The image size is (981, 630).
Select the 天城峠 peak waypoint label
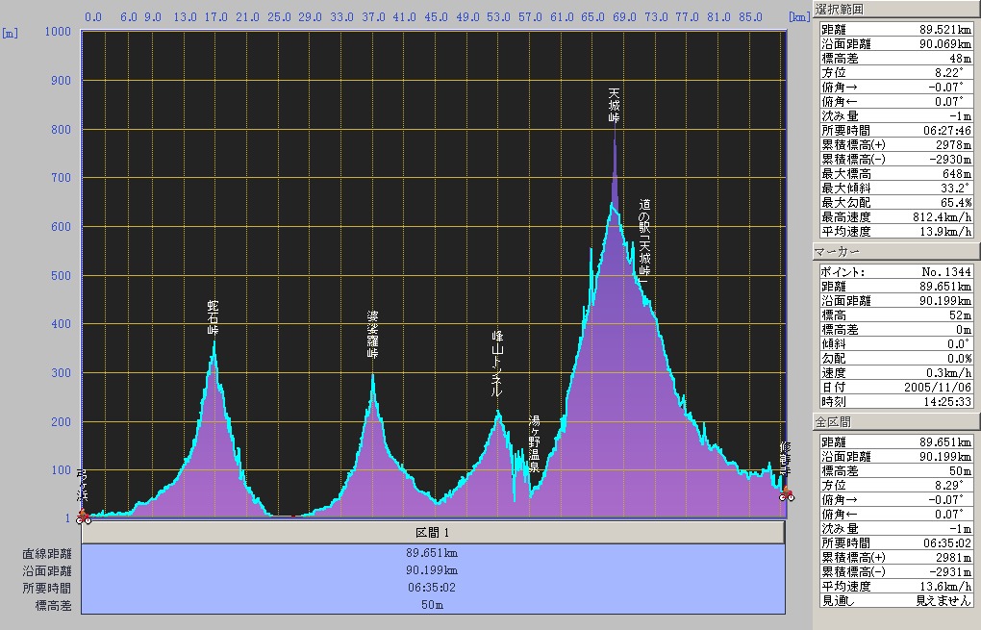[x=615, y=105]
